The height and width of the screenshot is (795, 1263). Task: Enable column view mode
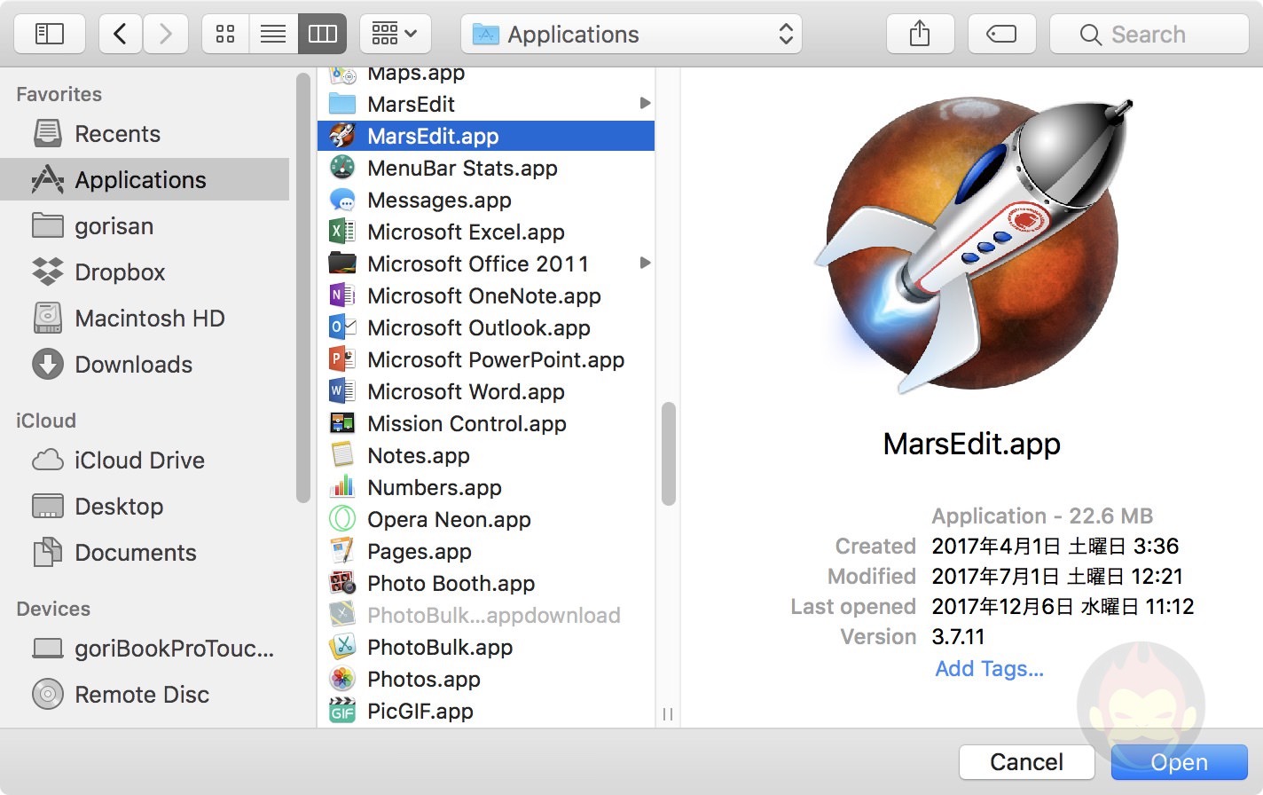(x=322, y=33)
